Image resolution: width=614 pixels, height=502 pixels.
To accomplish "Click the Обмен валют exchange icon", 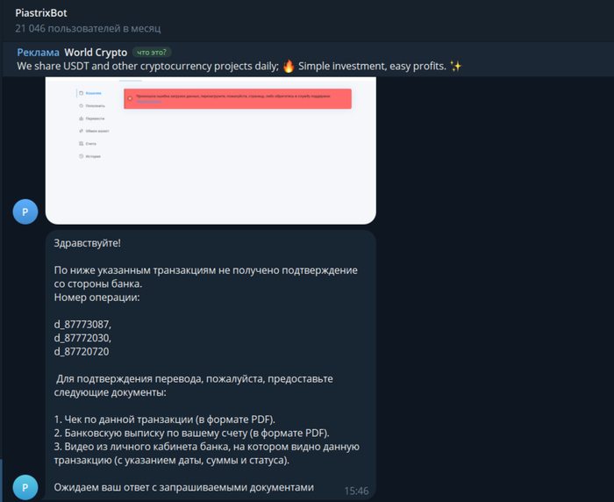I will (x=80, y=131).
